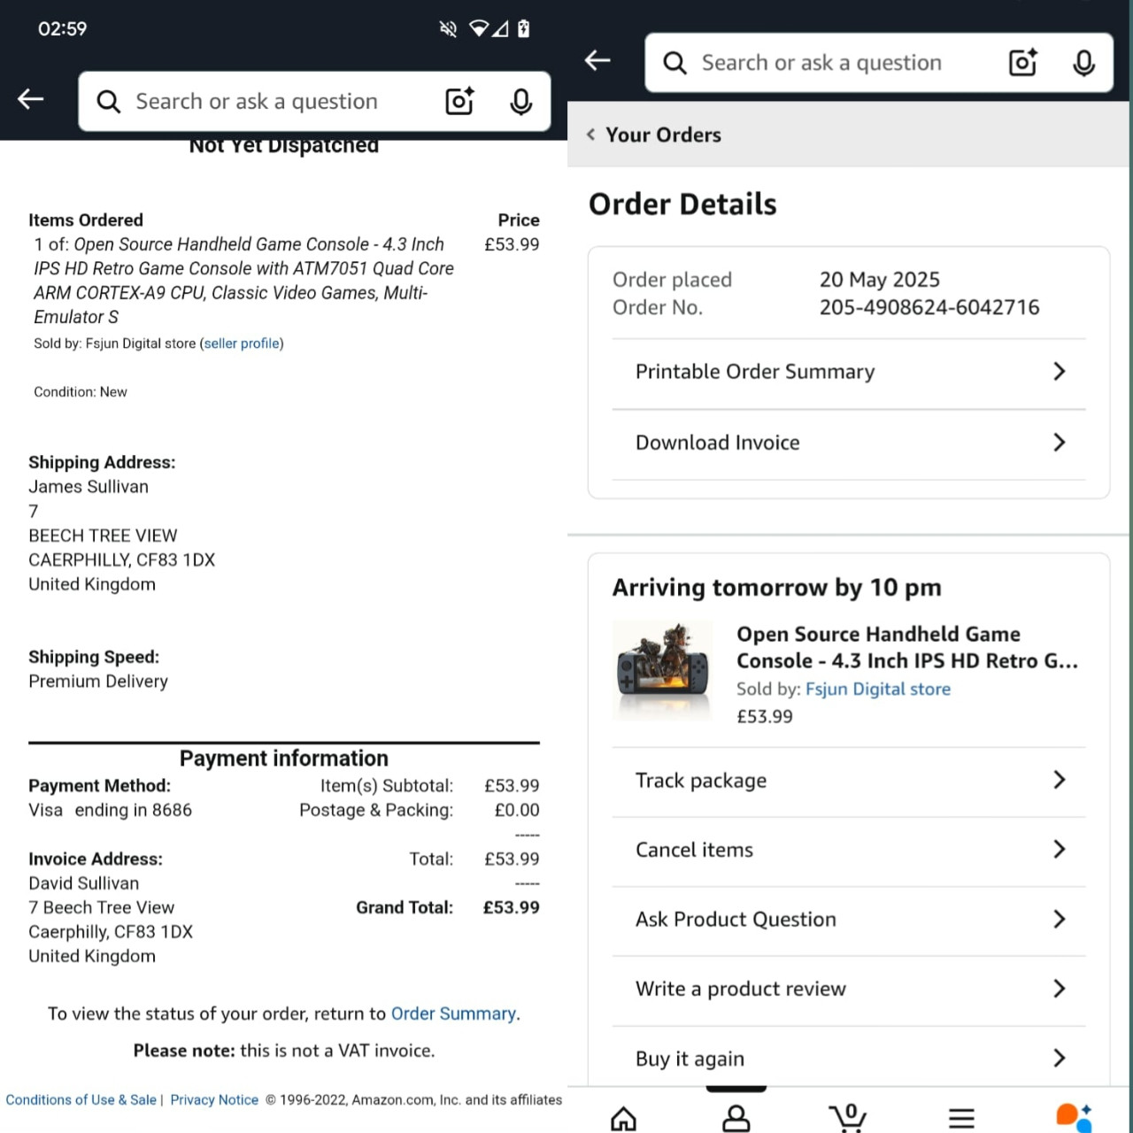Tap the back arrow in left screen header
1133x1133 pixels.
click(31, 99)
